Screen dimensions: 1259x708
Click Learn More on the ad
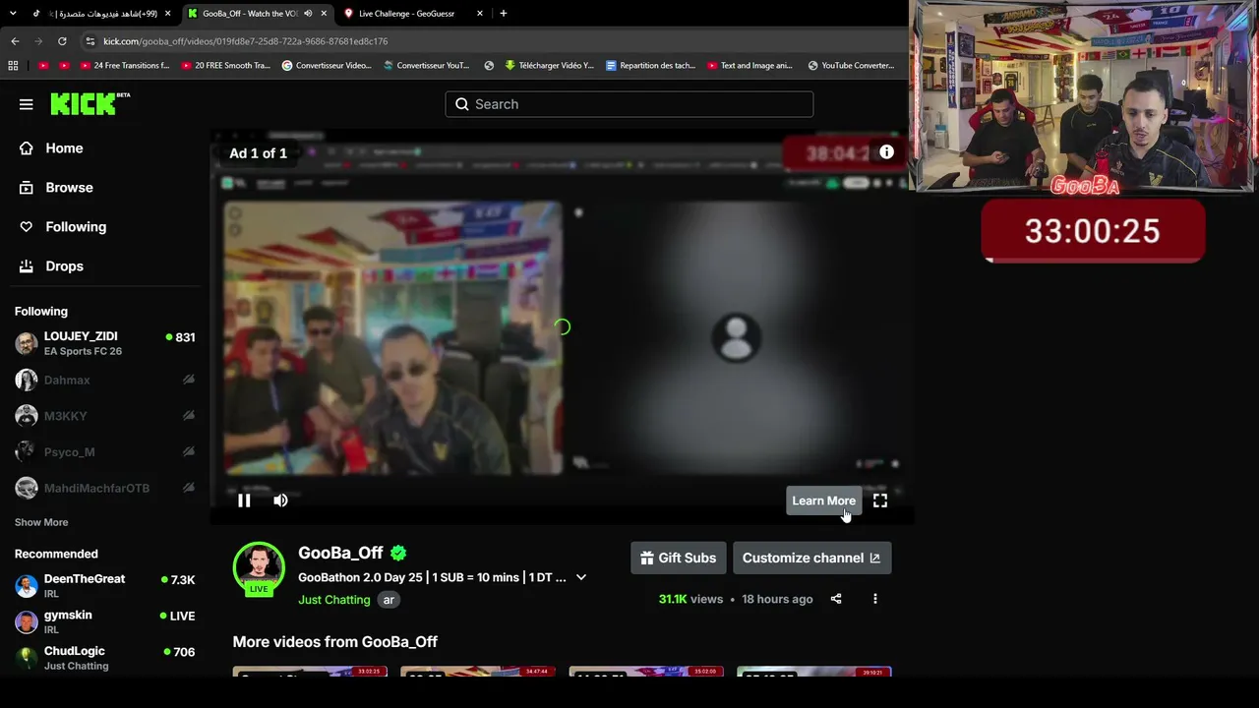[x=823, y=501]
